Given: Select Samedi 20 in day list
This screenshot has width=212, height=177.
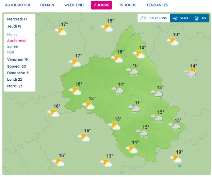Looking at the screenshot, I should pyautogui.click(x=16, y=66).
